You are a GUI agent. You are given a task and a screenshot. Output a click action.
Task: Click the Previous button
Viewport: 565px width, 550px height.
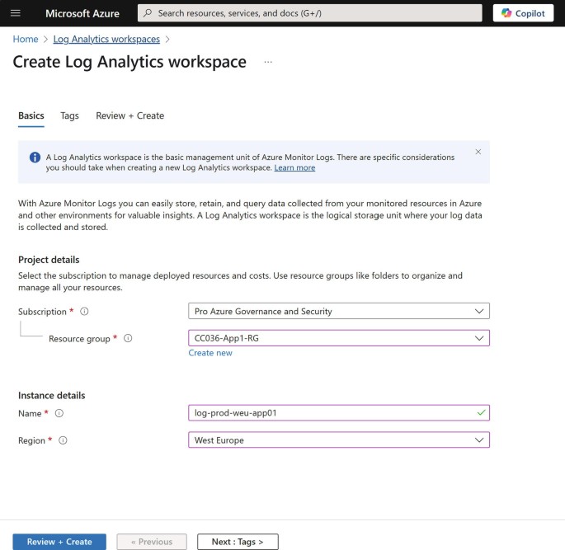tap(152, 542)
